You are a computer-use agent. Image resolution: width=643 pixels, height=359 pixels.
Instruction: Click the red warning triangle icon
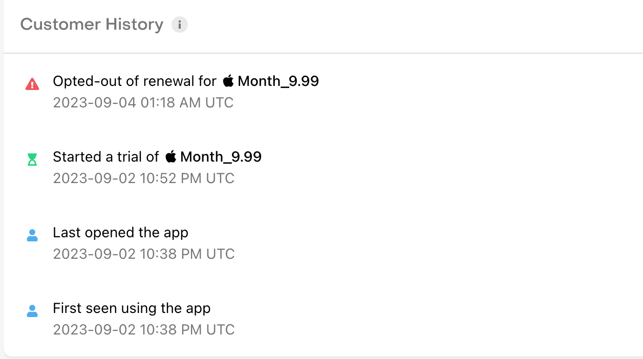tap(32, 84)
